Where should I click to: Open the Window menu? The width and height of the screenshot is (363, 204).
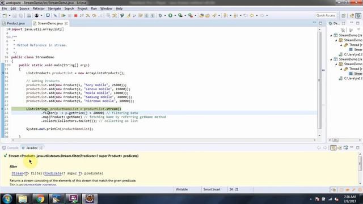[x=106, y=8]
